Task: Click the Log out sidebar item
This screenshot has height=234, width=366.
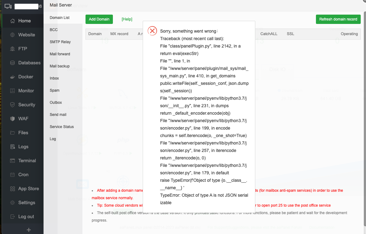Action: tap(26, 217)
